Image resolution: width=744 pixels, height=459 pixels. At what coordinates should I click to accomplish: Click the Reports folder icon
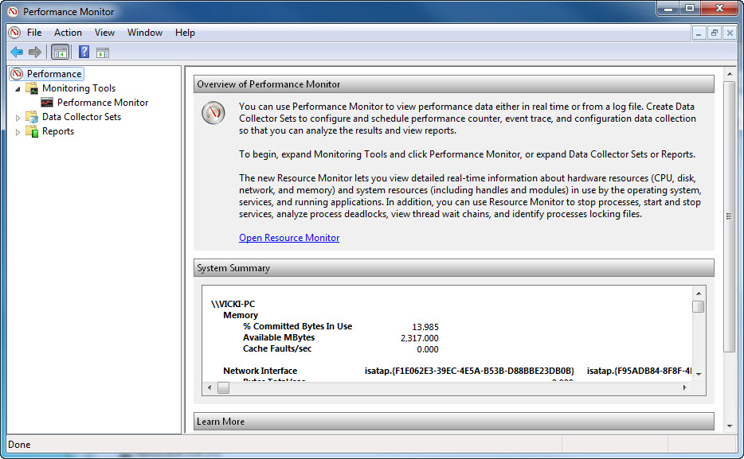point(32,131)
